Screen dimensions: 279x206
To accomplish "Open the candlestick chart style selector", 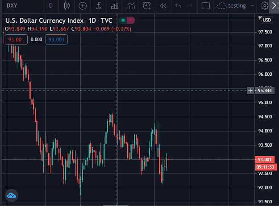I will [x=67, y=6].
